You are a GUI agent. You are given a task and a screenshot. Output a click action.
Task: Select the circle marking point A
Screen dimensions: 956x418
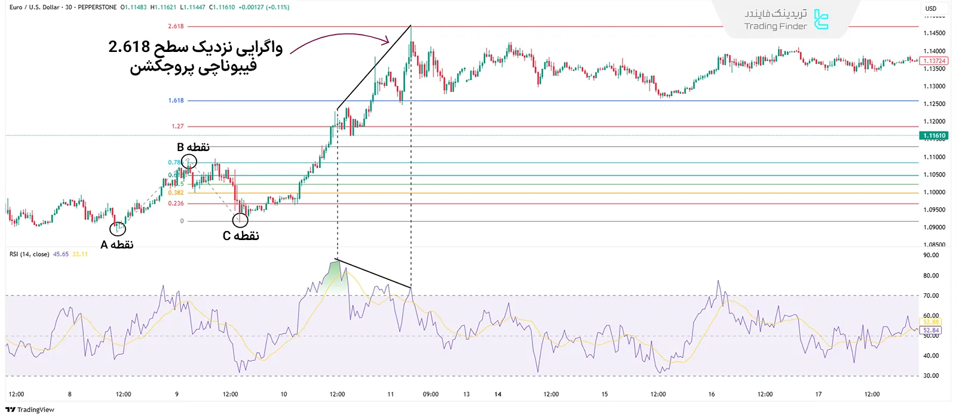(x=118, y=229)
